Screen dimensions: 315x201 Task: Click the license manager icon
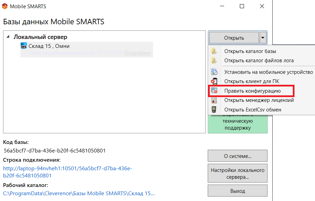pyautogui.click(x=214, y=100)
